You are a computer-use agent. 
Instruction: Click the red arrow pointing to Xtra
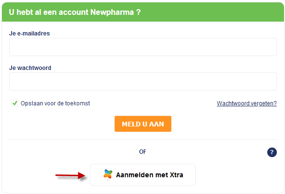point(71,175)
